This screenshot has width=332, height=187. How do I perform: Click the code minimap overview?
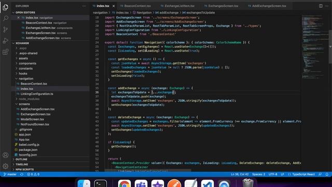315,47
